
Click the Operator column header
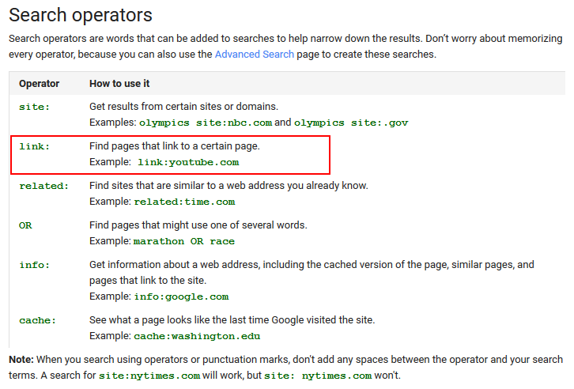click(39, 84)
